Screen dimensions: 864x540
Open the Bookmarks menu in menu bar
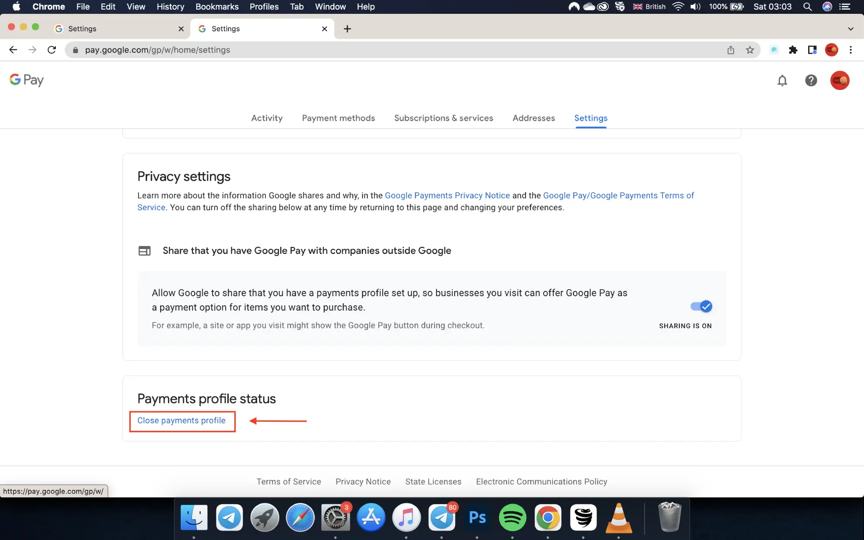click(217, 7)
